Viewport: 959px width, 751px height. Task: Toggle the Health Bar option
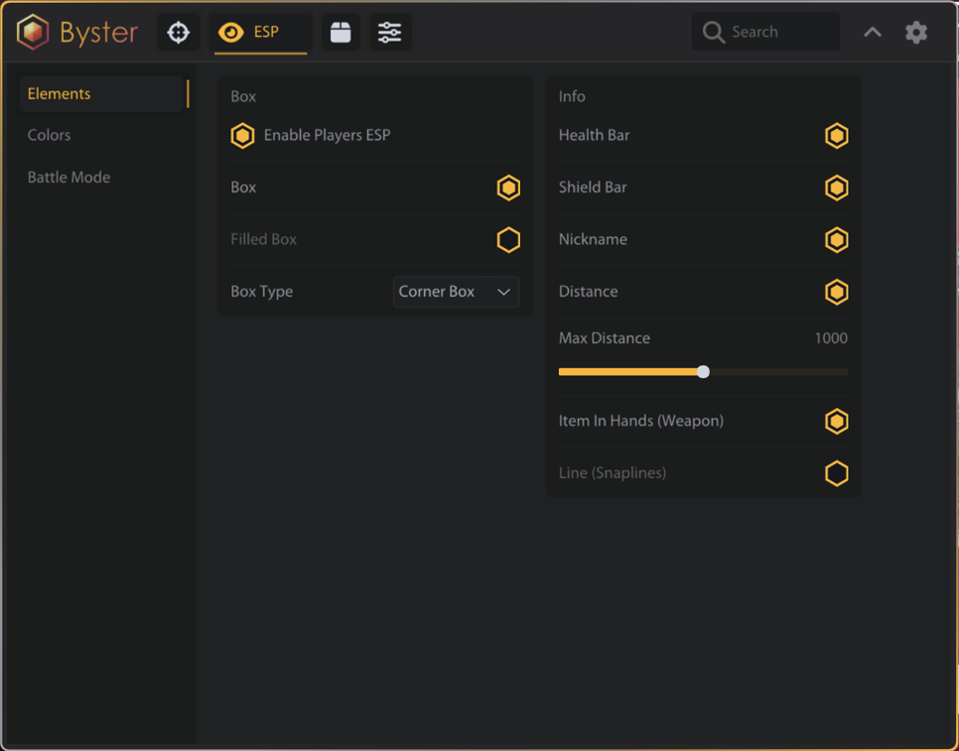[x=836, y=136]
